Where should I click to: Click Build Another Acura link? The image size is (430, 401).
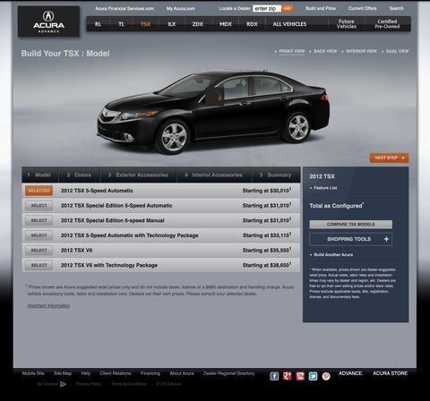[x=333, y=255]
